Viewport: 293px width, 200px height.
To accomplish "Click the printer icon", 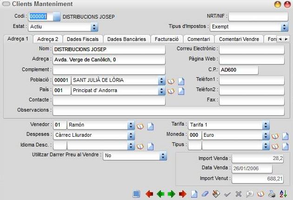I will pos(272,194).
